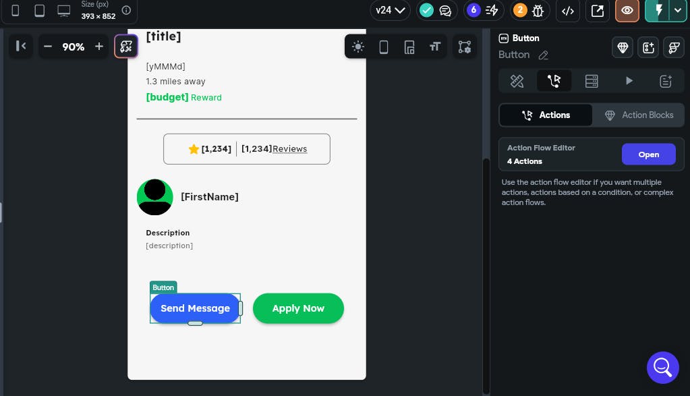Switch to the animations play tab
The width and height of the screenshot is (690, 396).
point(629,81)
